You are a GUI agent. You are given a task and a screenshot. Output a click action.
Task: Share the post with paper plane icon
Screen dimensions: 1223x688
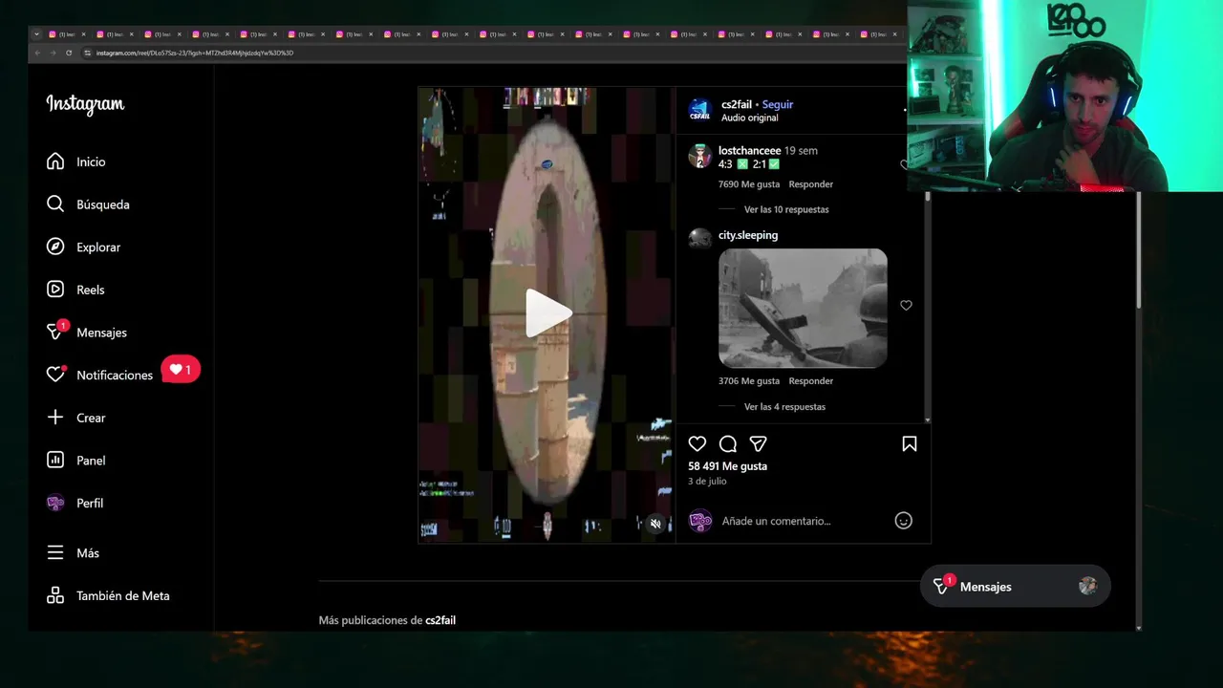pos(759,443)
